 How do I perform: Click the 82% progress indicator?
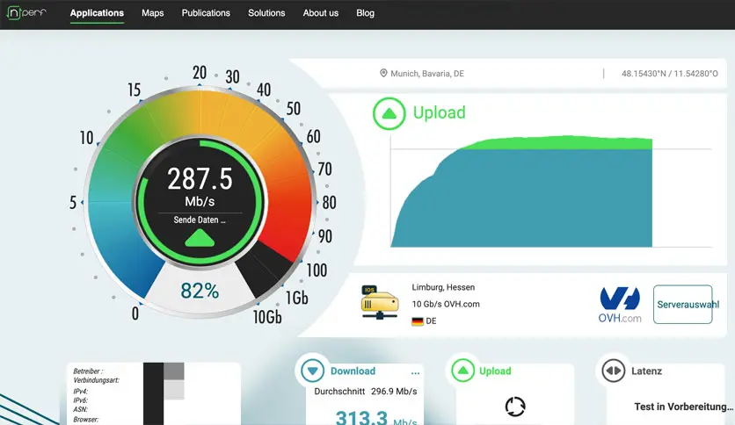click(x=200, y=292)
